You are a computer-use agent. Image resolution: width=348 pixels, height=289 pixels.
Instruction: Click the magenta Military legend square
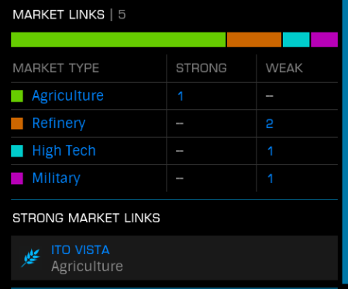pyautogui.click(x=17, y=178)
